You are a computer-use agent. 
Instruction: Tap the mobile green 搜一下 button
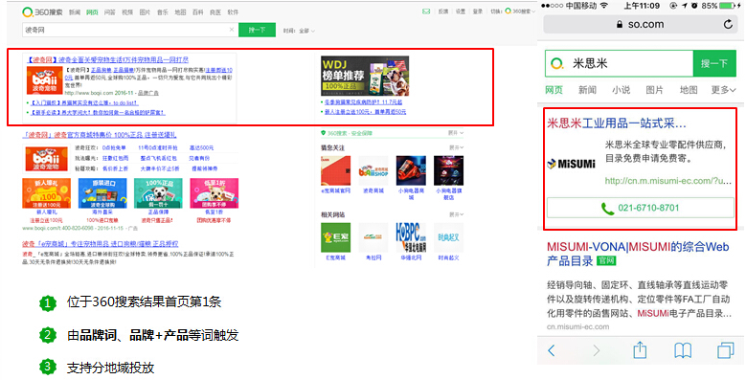[714, 63]
